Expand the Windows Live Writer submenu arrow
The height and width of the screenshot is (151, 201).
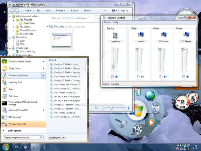[44, 75]
